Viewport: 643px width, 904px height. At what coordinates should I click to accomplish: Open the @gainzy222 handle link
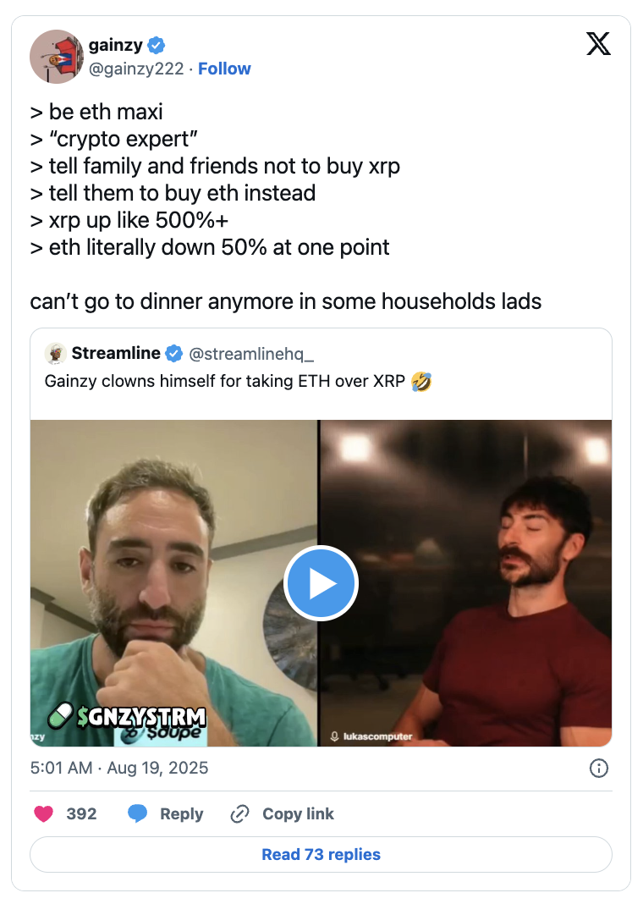coord(136,69)
